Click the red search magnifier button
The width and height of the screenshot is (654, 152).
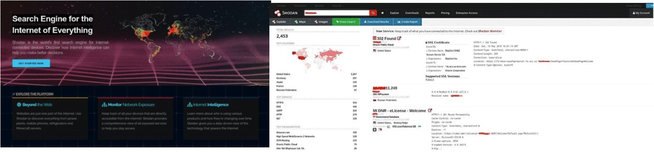tap(373, 13)
